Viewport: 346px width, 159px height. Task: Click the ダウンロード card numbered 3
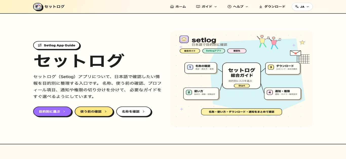click(x=283, y=68)
